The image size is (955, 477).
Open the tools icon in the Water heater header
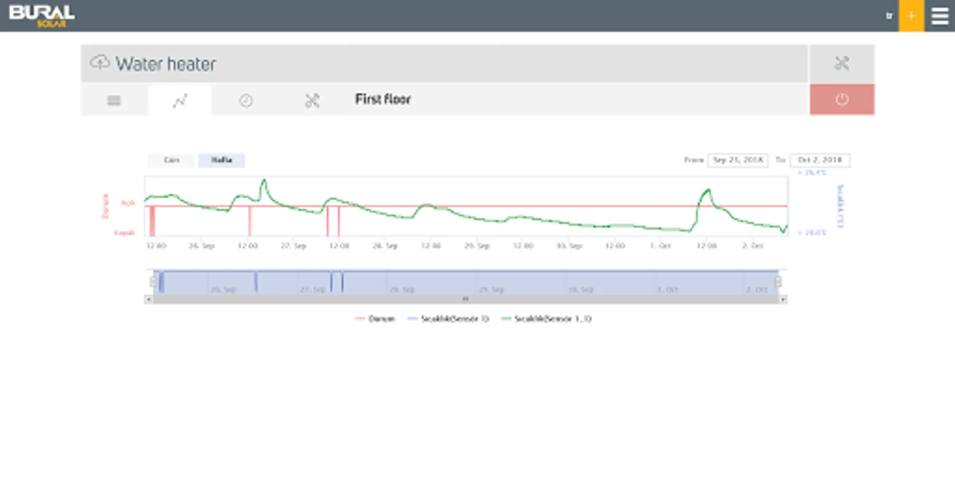coord(842,63)
